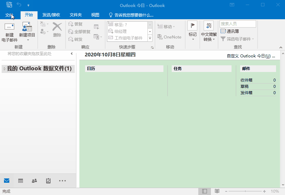Expand 我的 Outlook 数据文件 tree node
285x195 pixels.
coord(5,69)
